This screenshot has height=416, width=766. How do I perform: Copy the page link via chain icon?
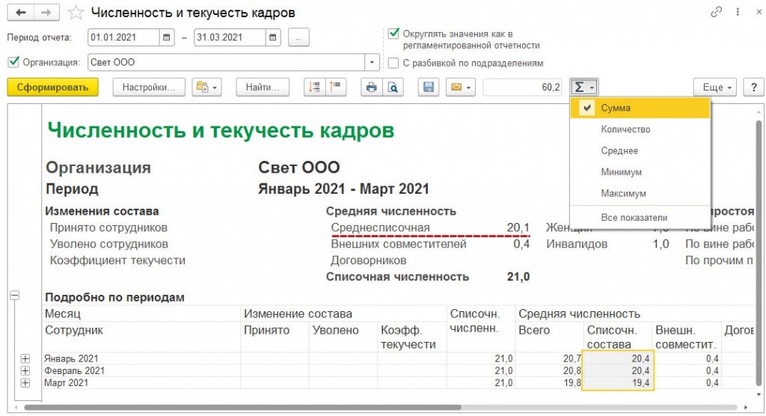717,13
